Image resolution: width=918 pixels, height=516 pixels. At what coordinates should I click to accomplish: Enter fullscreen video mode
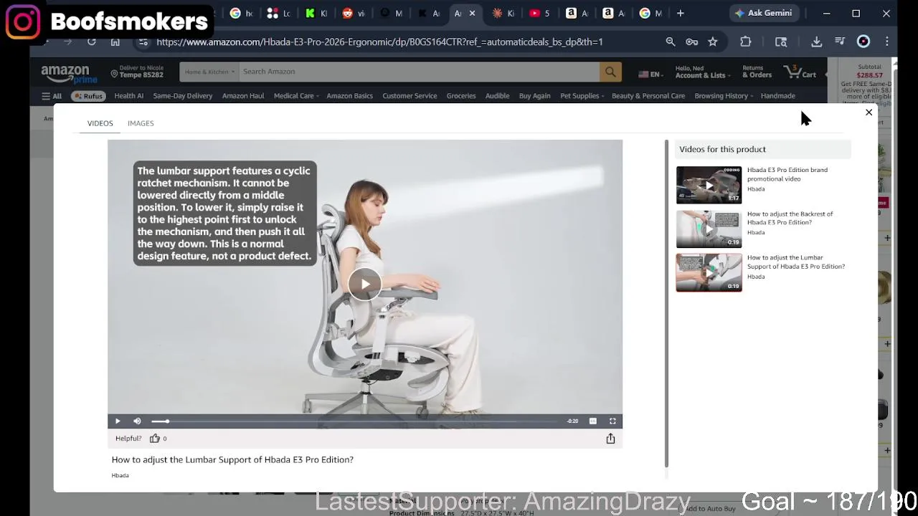point(612,421)
